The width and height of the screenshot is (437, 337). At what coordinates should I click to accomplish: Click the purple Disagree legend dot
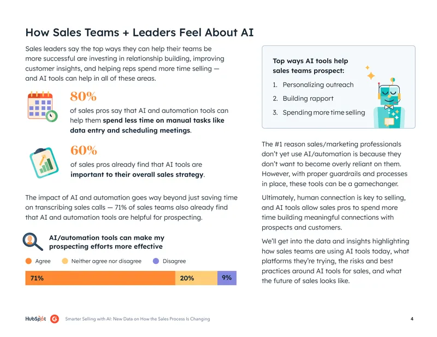(156, 261)
